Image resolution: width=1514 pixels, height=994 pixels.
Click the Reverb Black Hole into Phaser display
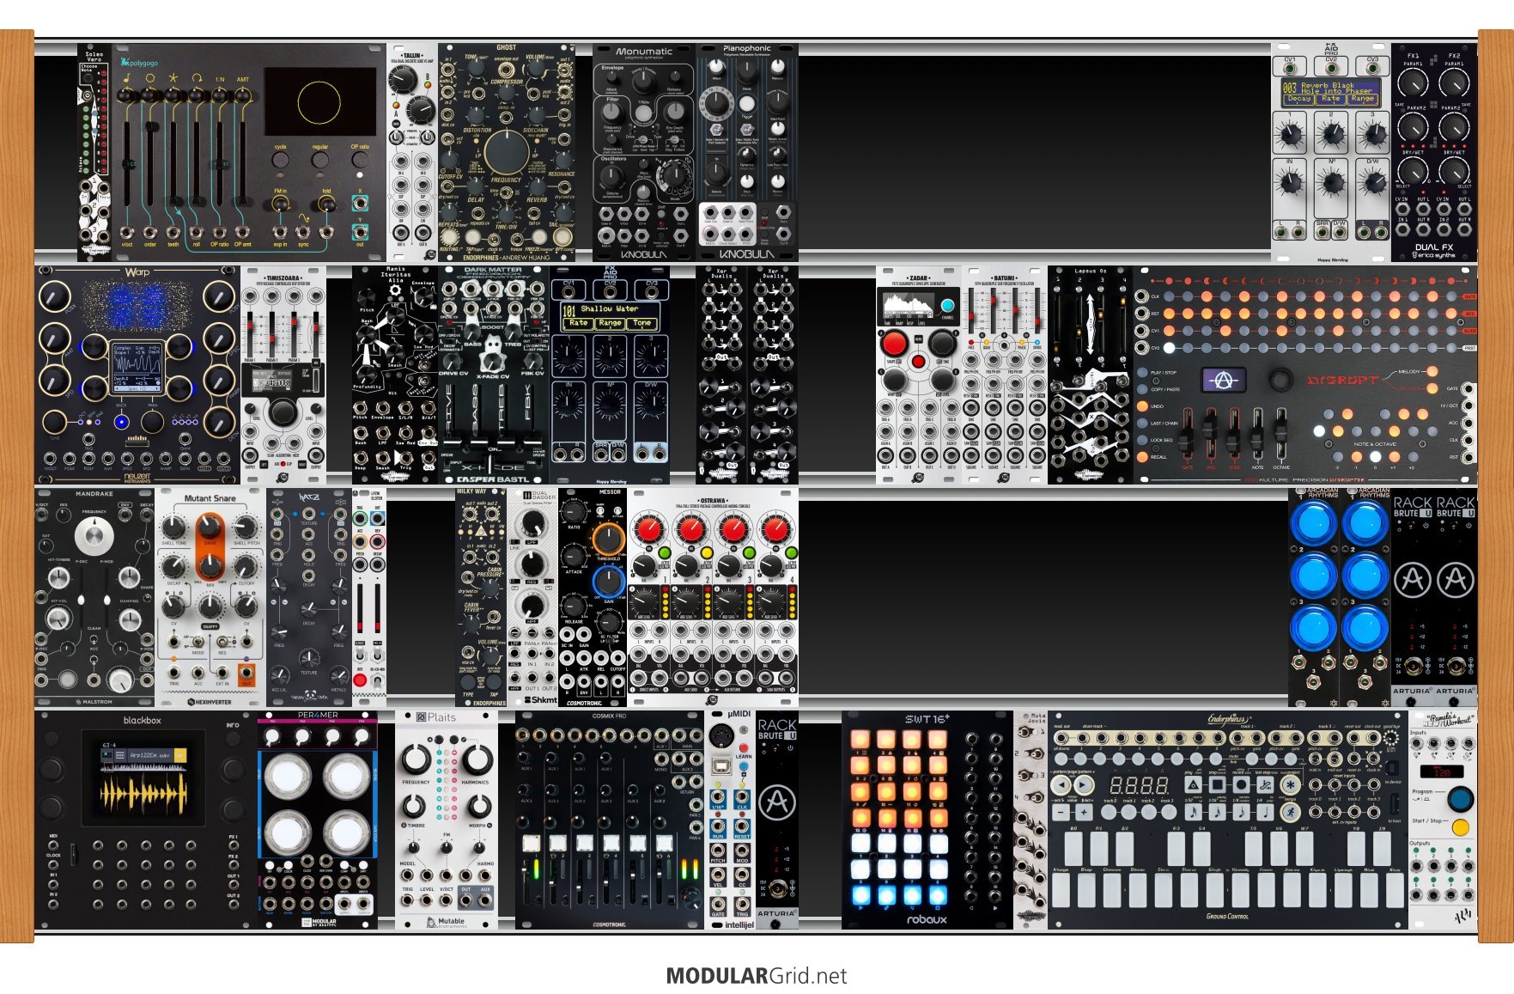[1331, 93]
